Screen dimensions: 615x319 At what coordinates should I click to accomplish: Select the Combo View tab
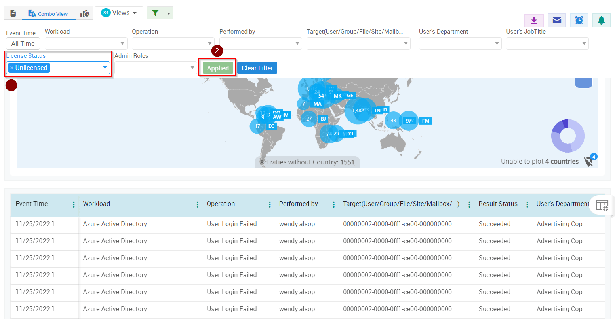(x=48, y=14)
